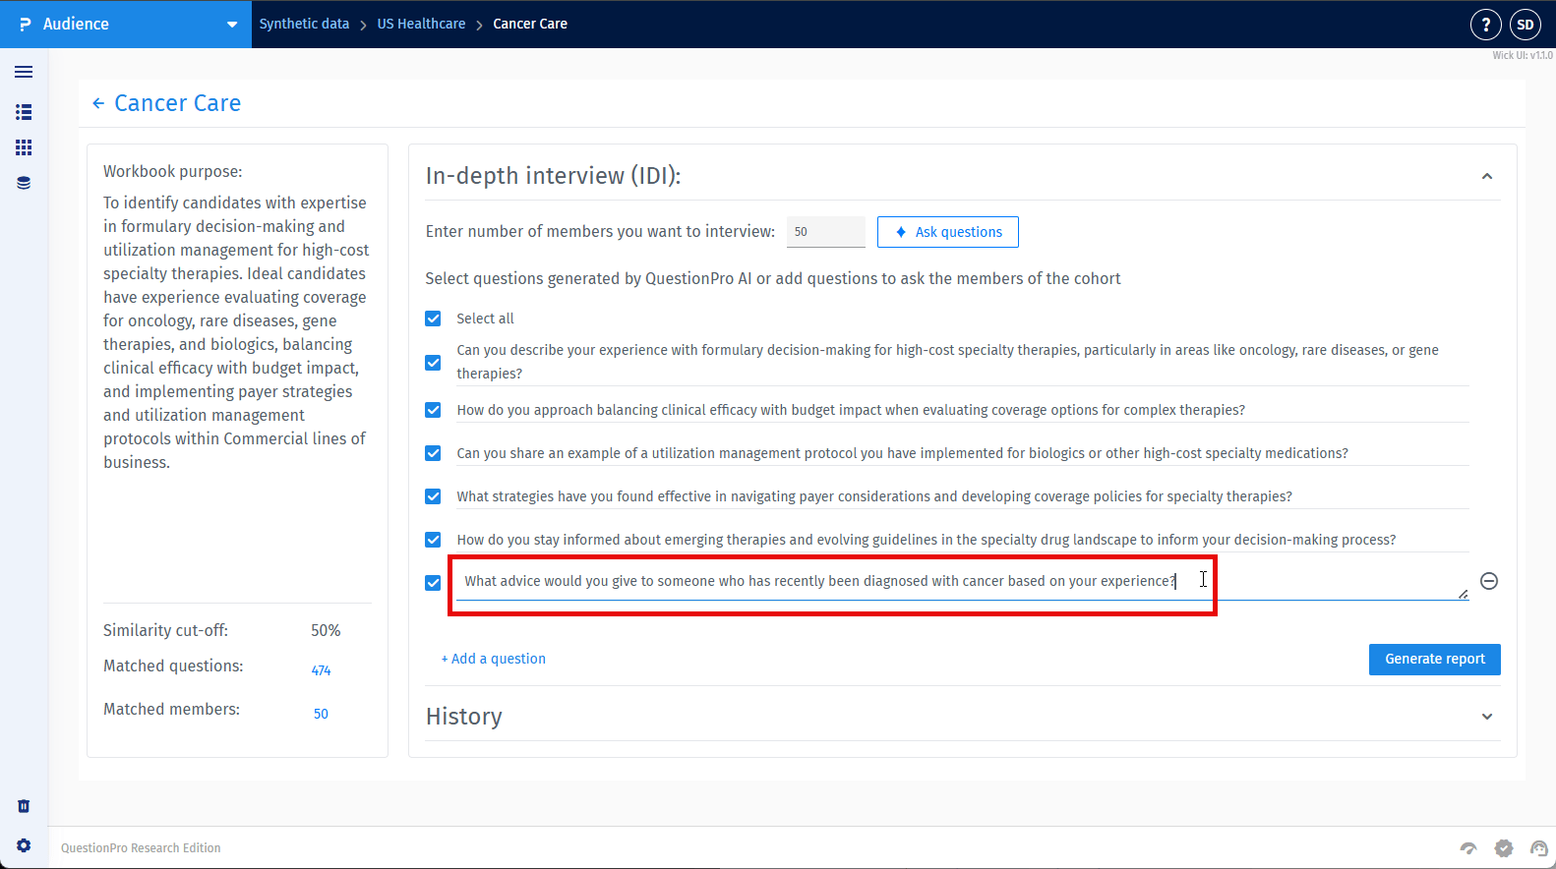Click the Cancer Care page title
The image size is (1556, 869).
click(x=178, y=103)
